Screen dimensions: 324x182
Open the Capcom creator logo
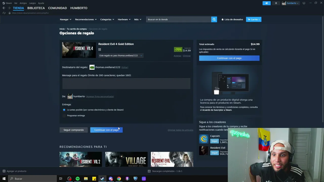tap(204, 139)
